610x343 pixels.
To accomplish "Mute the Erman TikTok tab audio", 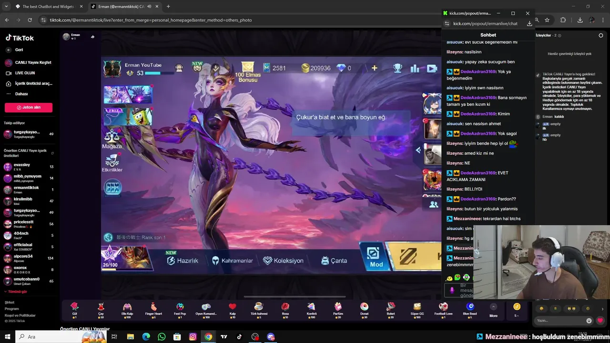I will click(x=149, y=7).
